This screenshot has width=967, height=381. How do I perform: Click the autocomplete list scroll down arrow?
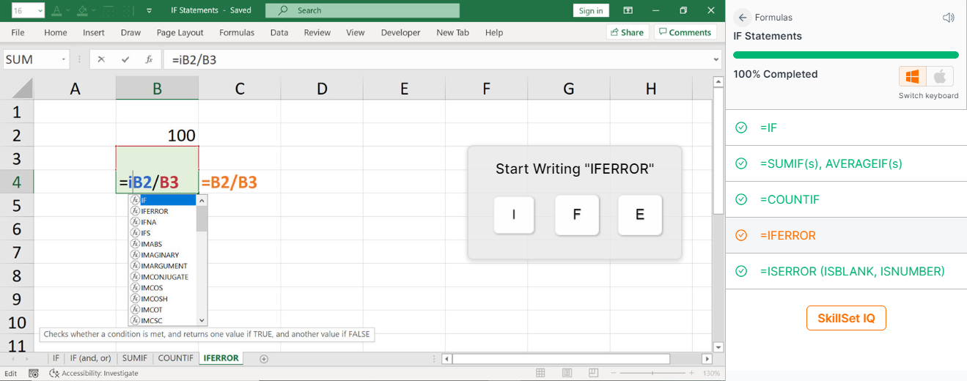(202, 320)
